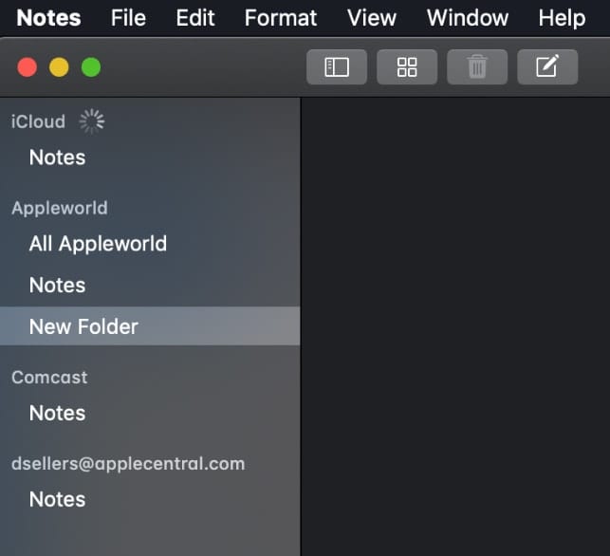Click the empty note list area
This screenshot has width=610, height=556.
(455, 323)
